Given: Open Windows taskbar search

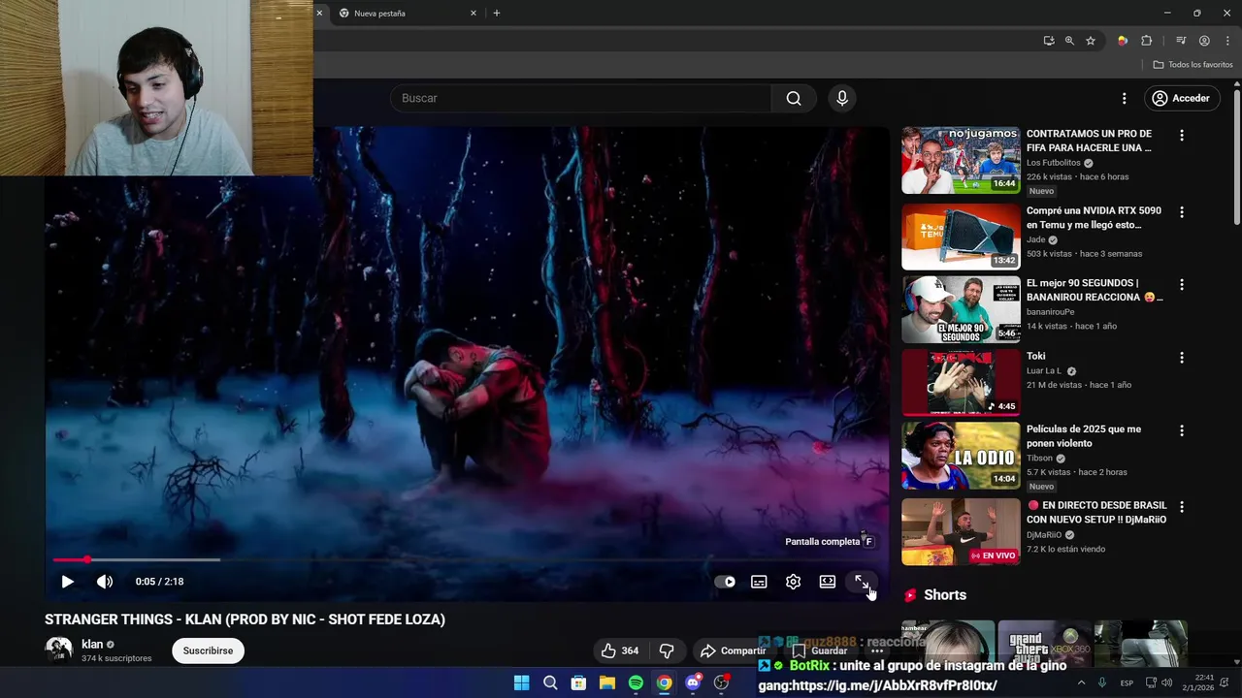Looking at the screenshot, I should (550, 682).
